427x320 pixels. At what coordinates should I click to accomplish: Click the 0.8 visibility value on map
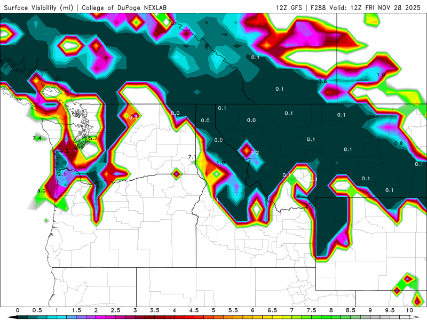[x=322, y=81]
